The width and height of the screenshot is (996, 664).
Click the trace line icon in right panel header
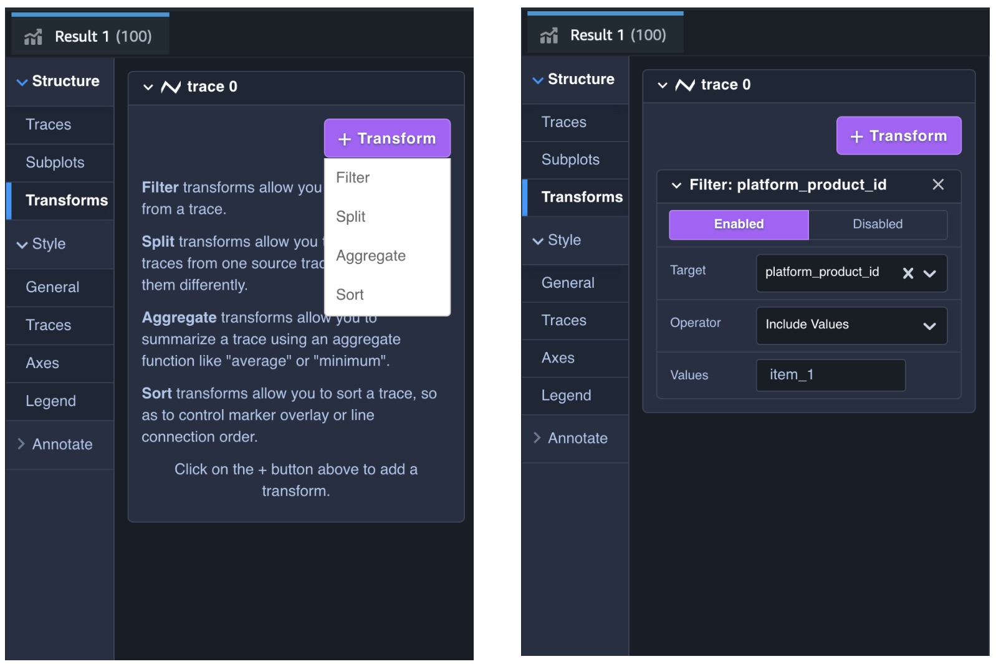685,85
